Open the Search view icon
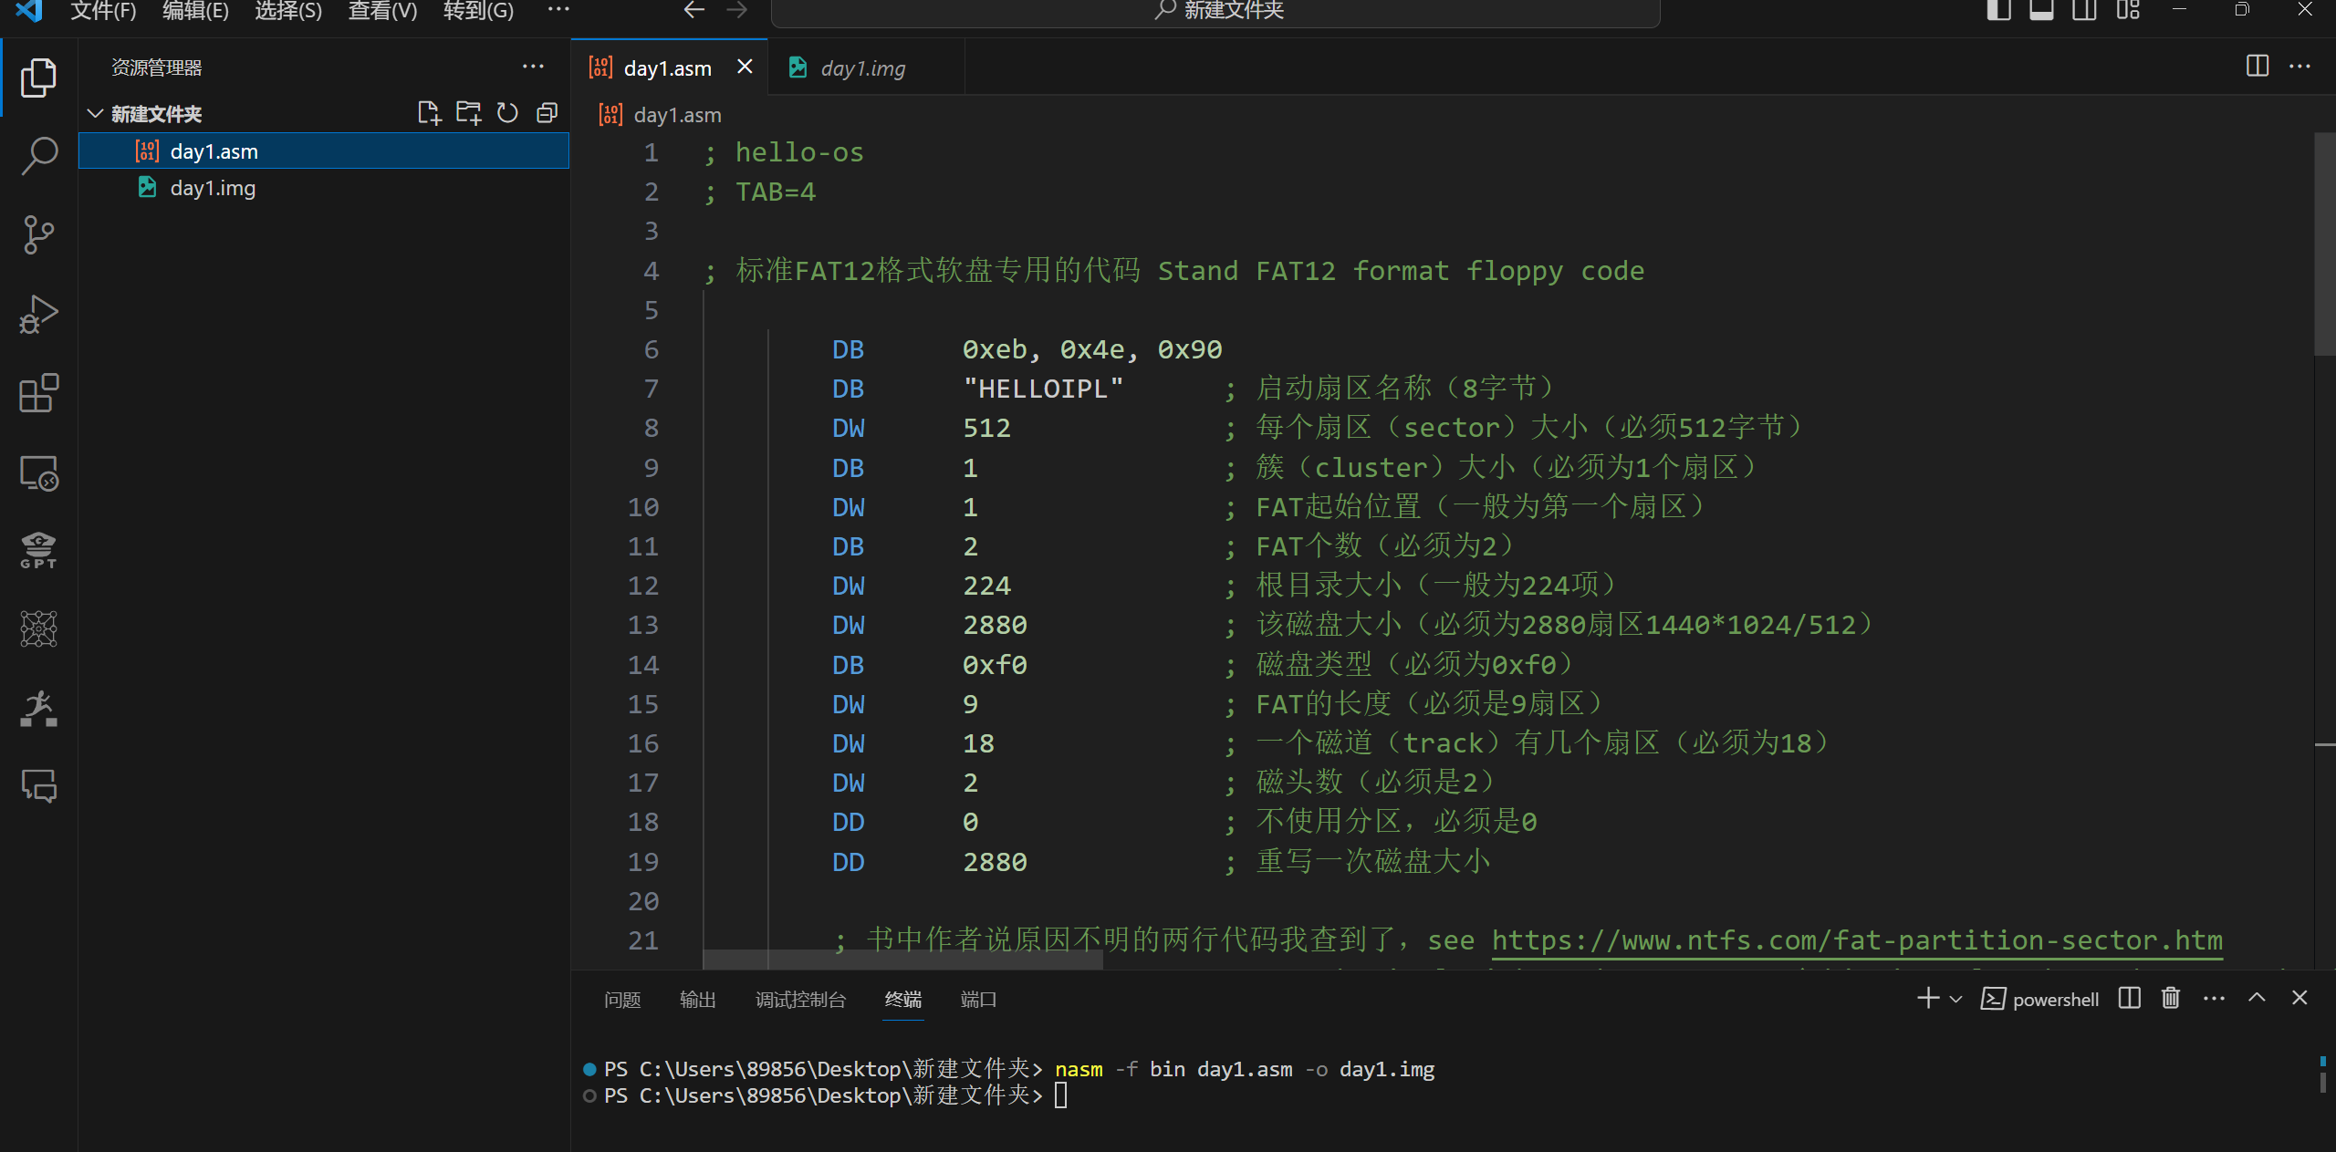This screenshot has height=1152, width=2336. pos(38,156)
